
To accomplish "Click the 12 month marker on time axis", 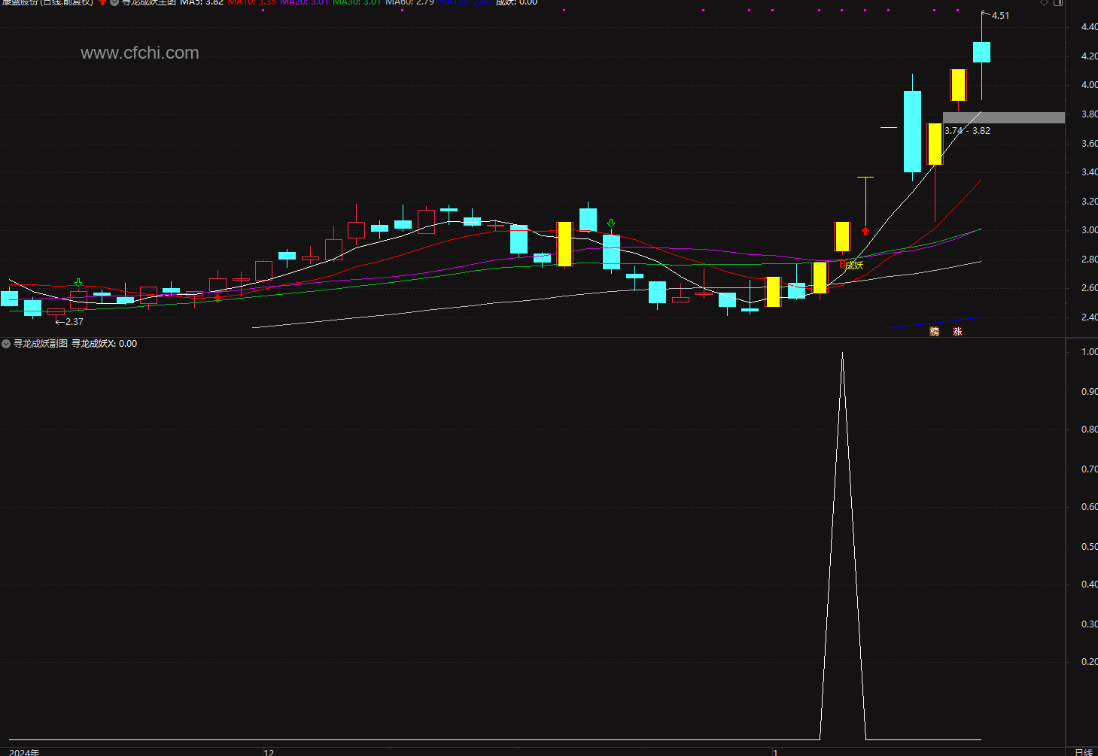I will coord(269,752).
